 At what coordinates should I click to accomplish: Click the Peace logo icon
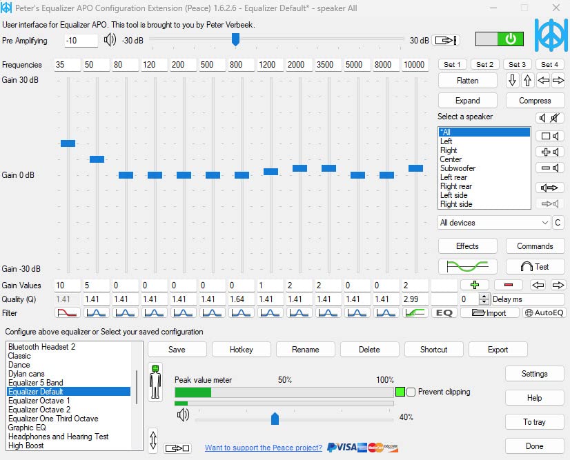coord(550,34)
